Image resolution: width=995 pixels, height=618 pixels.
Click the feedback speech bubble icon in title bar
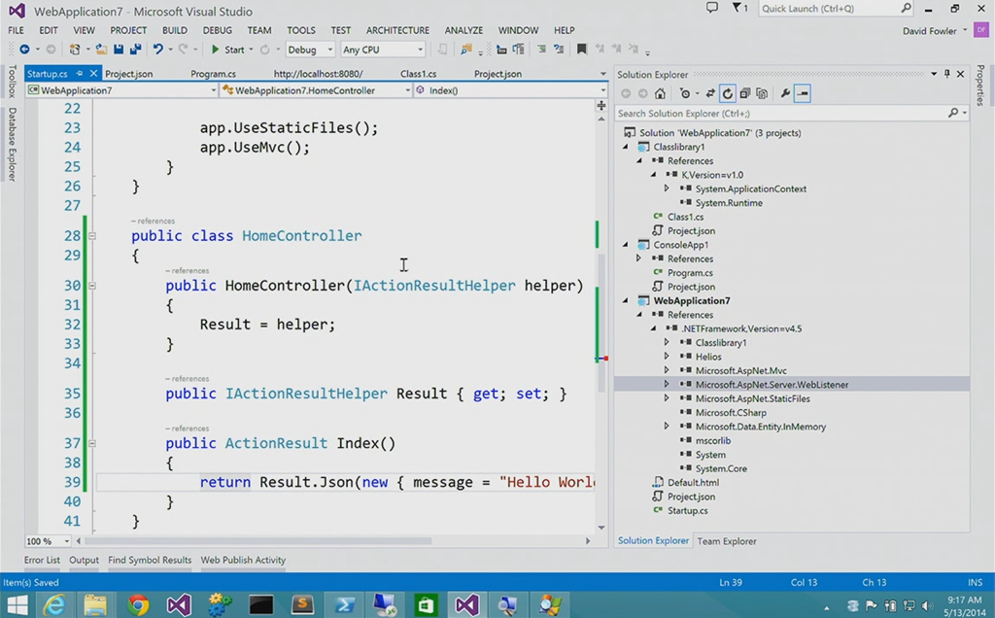coord(712,8)
